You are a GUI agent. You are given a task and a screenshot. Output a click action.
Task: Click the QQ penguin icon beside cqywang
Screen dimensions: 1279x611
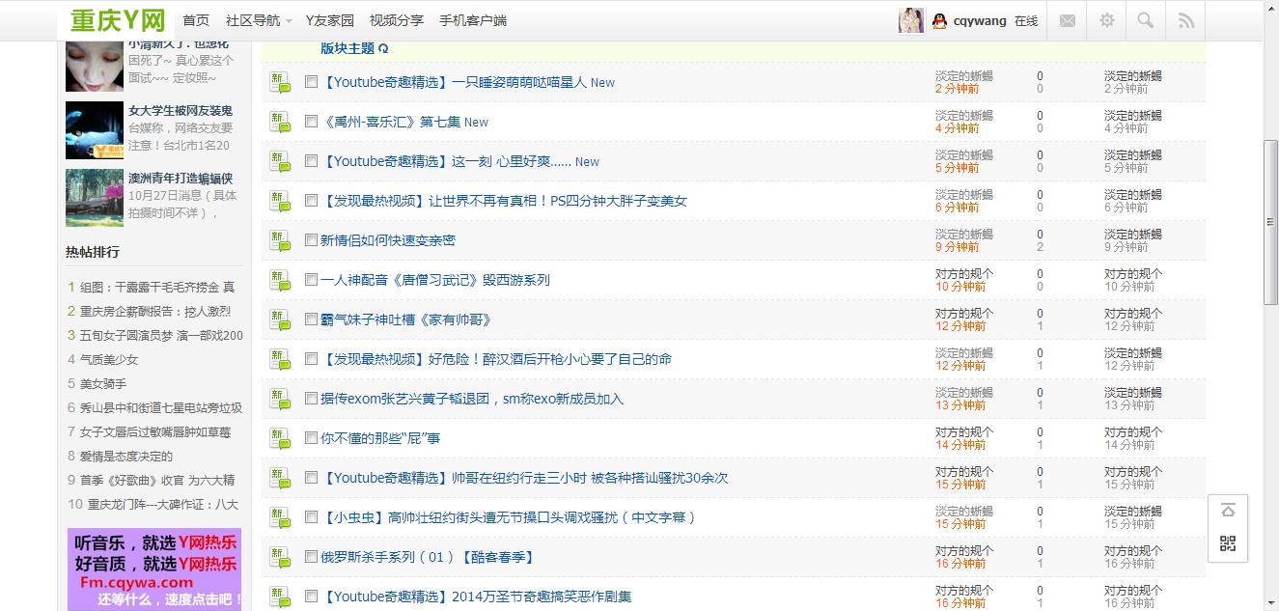(x=939, y=19)
